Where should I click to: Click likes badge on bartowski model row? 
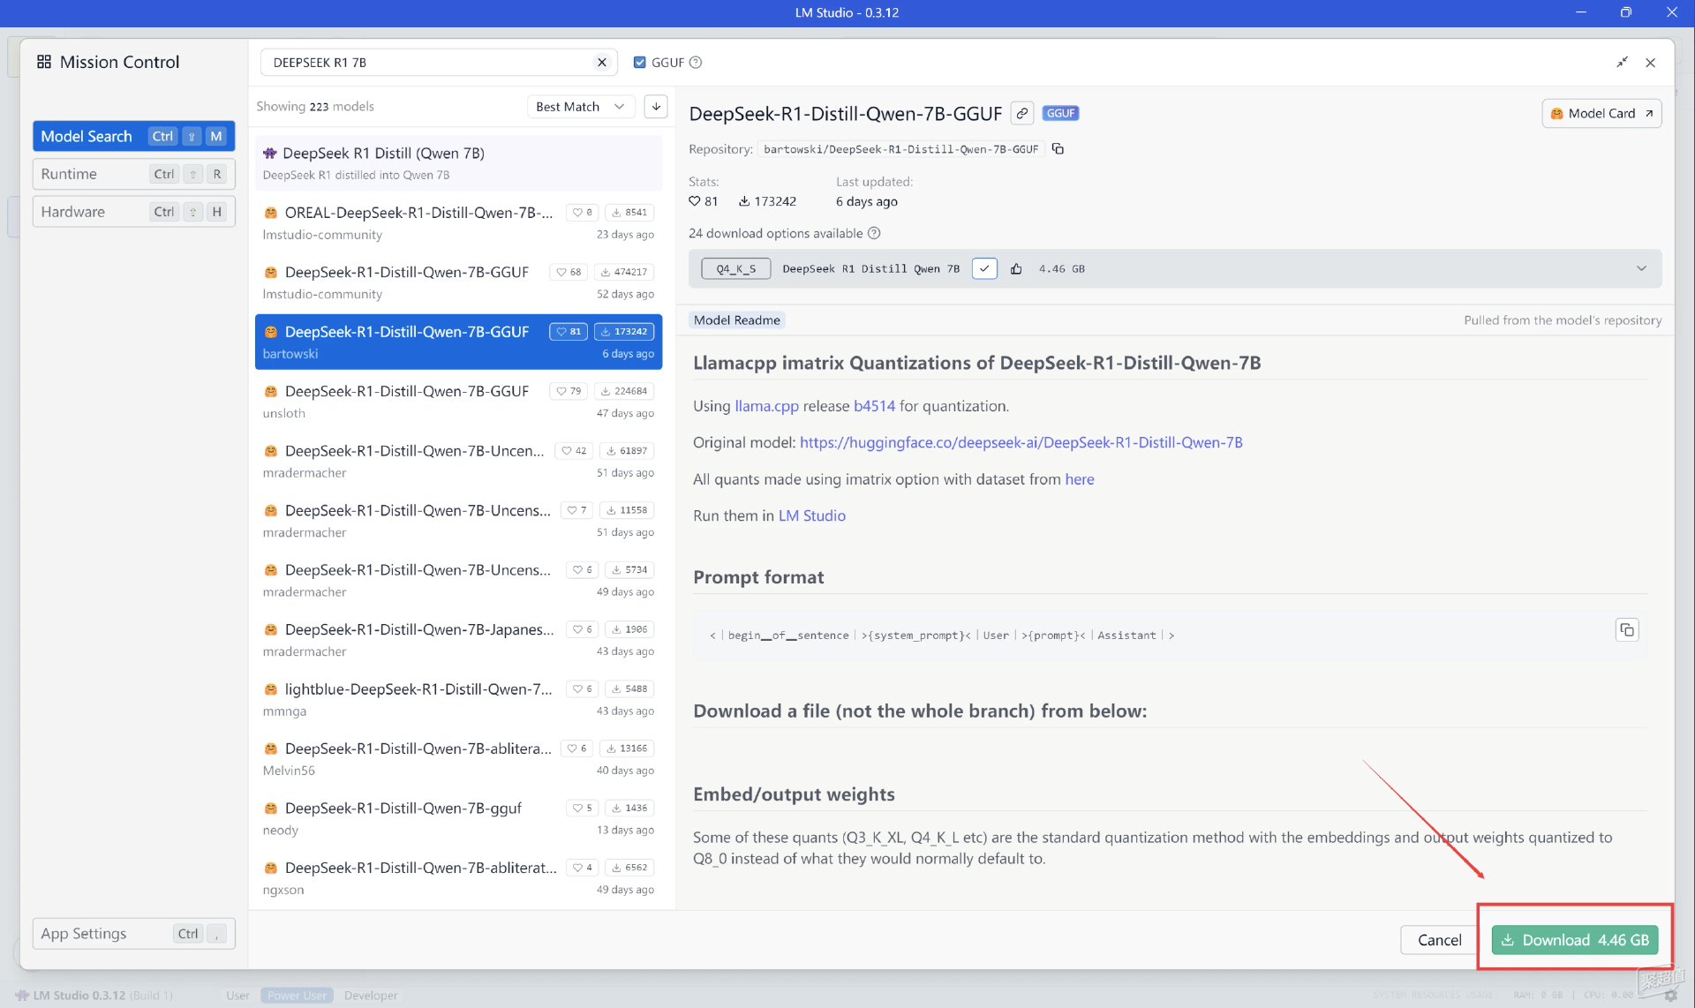(x=569, y=332)
